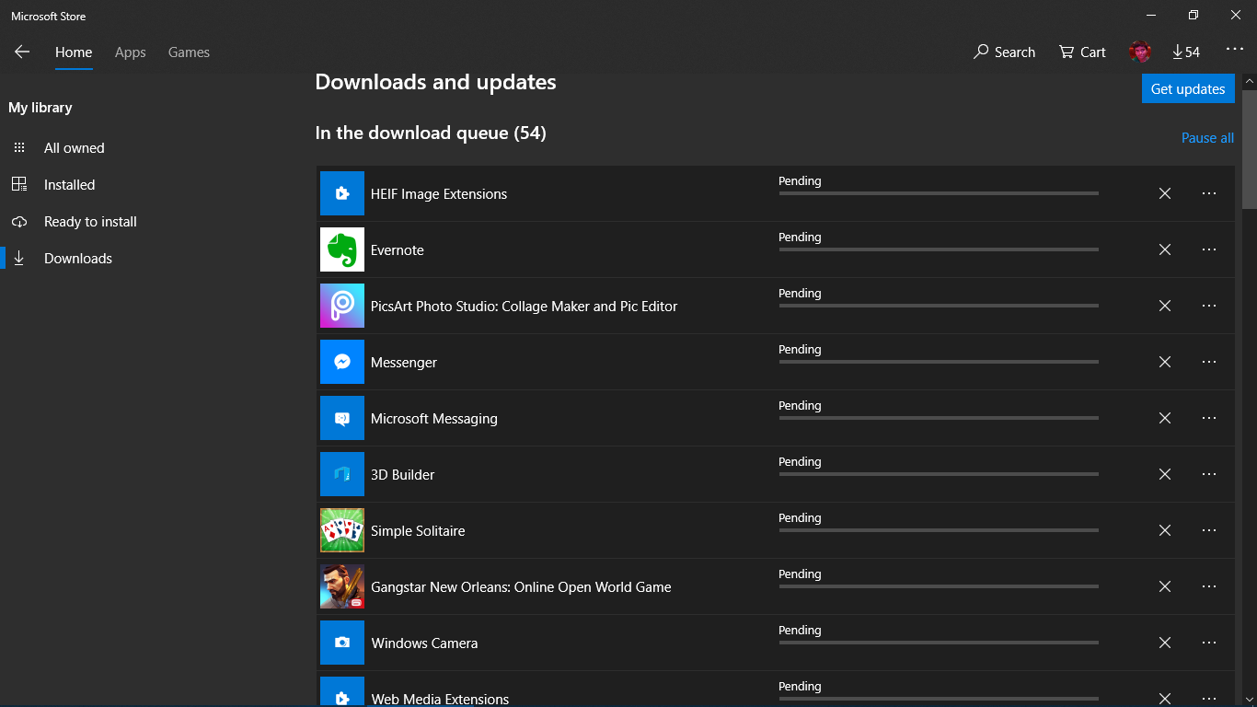This screenshot has width=1257, height=707.
Task: Select All owned in My library
Action: (x=74, y=147)
